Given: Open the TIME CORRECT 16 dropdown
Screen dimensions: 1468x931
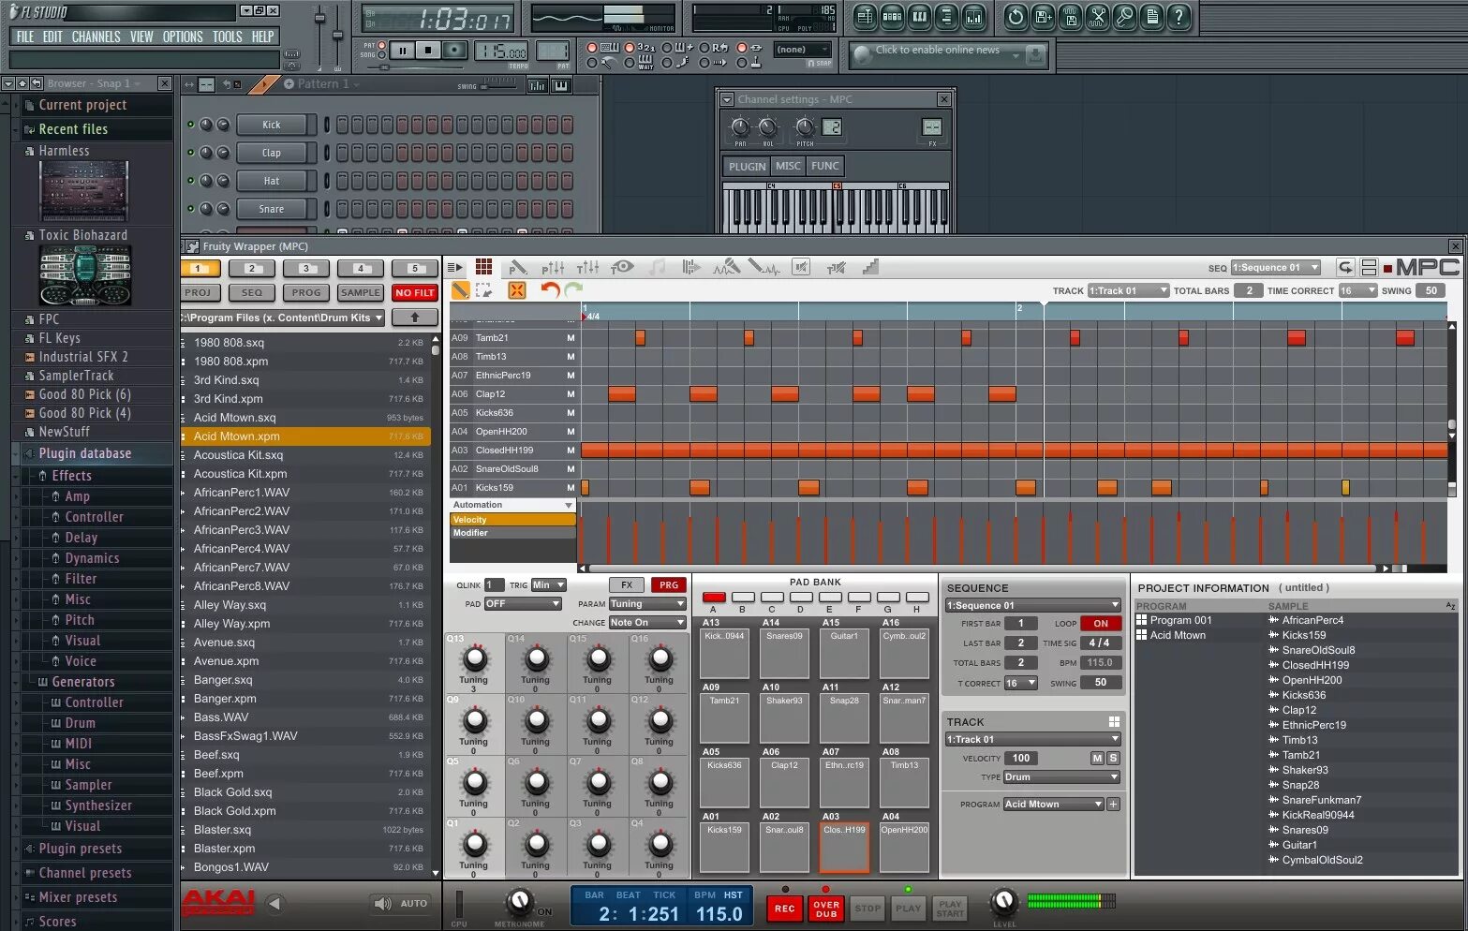Looking at the screenshot, I should 1357,290.
